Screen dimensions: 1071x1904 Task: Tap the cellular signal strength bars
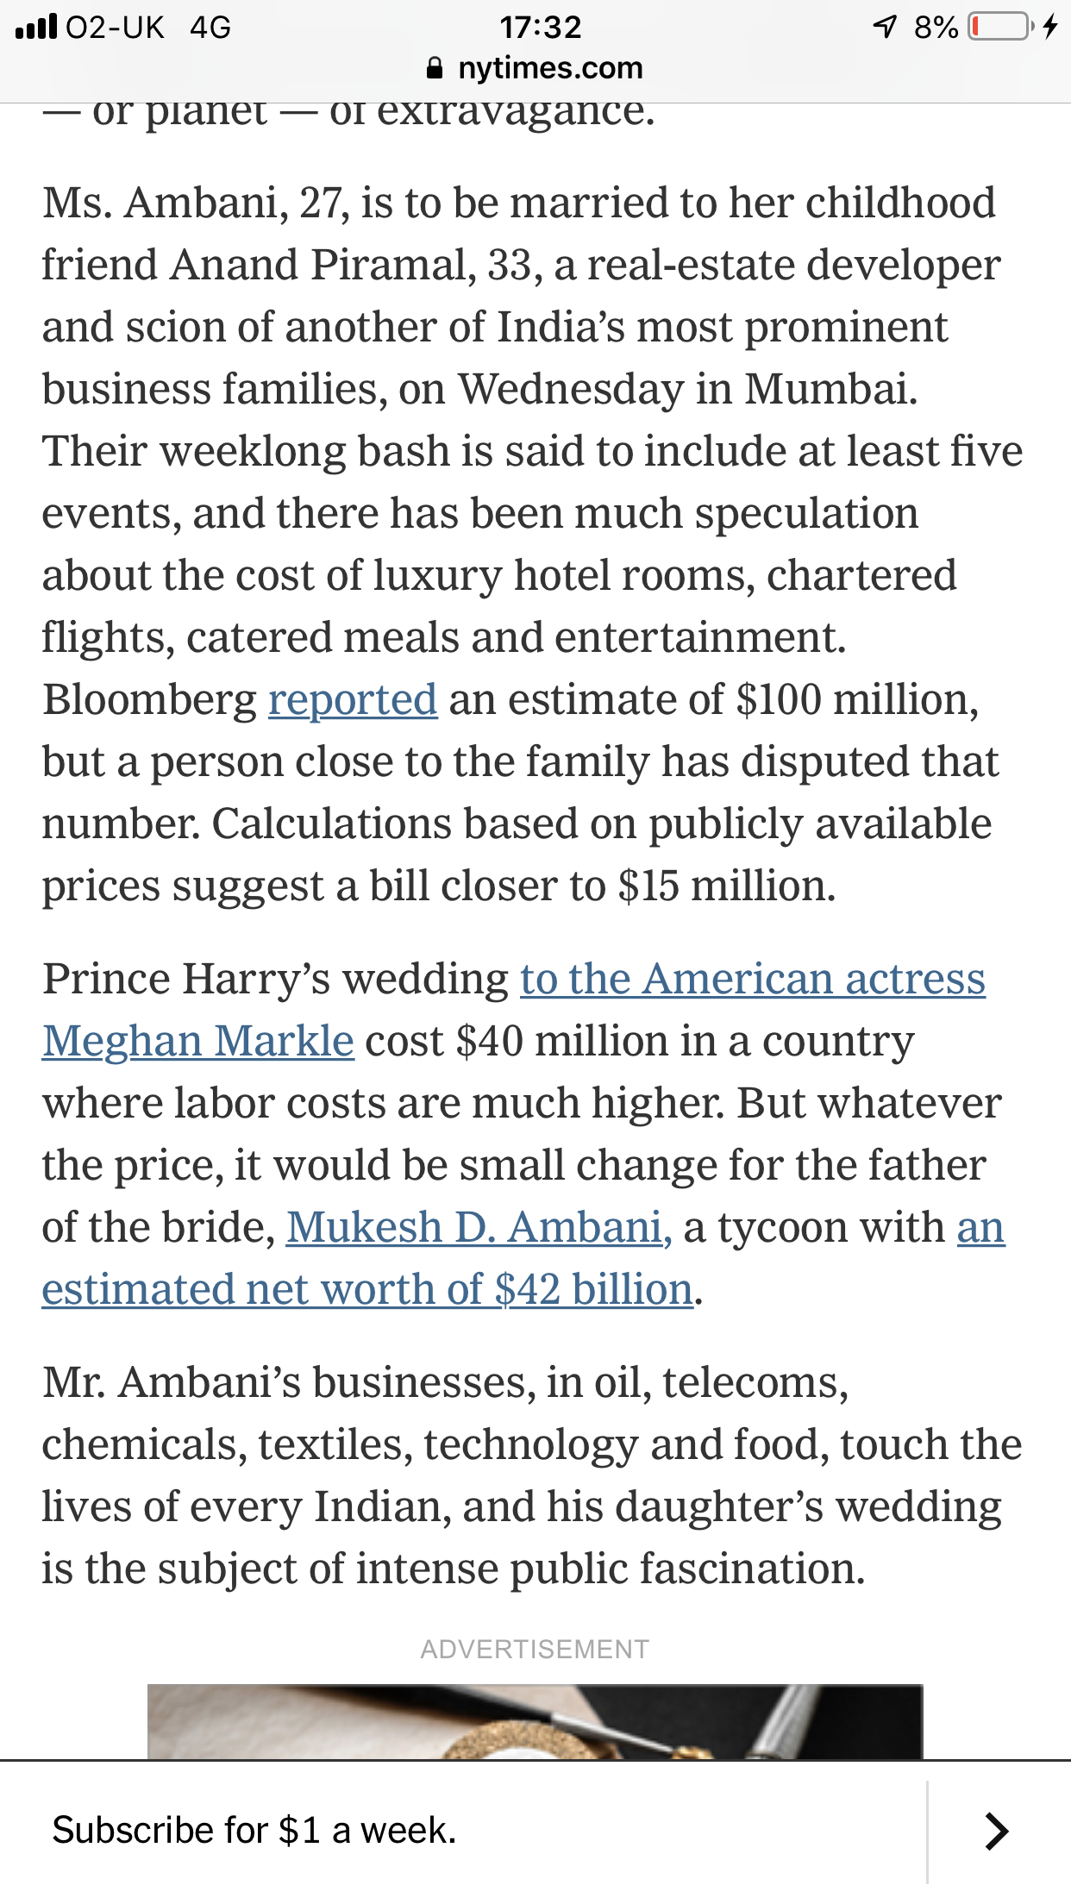tap(35, 27)
